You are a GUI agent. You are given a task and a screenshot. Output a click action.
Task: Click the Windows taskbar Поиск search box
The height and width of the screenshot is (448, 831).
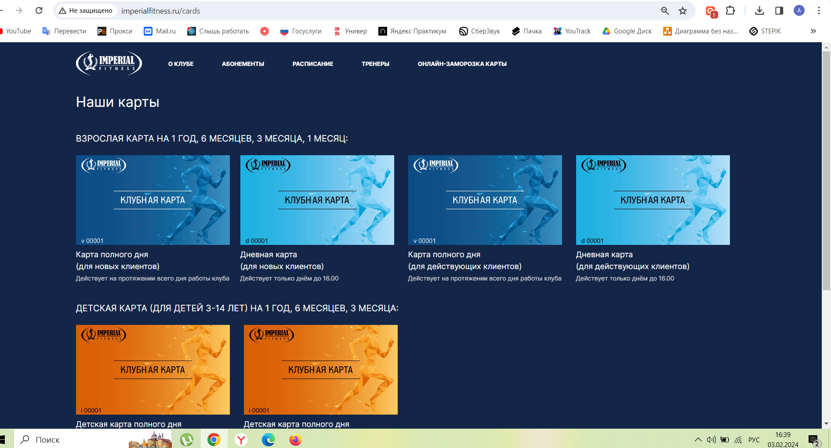click(93, 439)
